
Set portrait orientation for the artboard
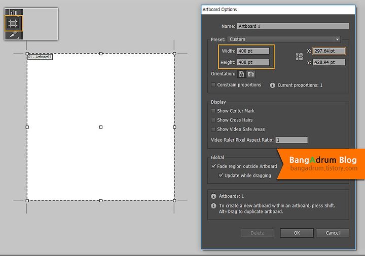(242, 74)
